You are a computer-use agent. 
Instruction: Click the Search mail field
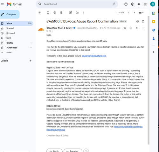pos(77,4)
